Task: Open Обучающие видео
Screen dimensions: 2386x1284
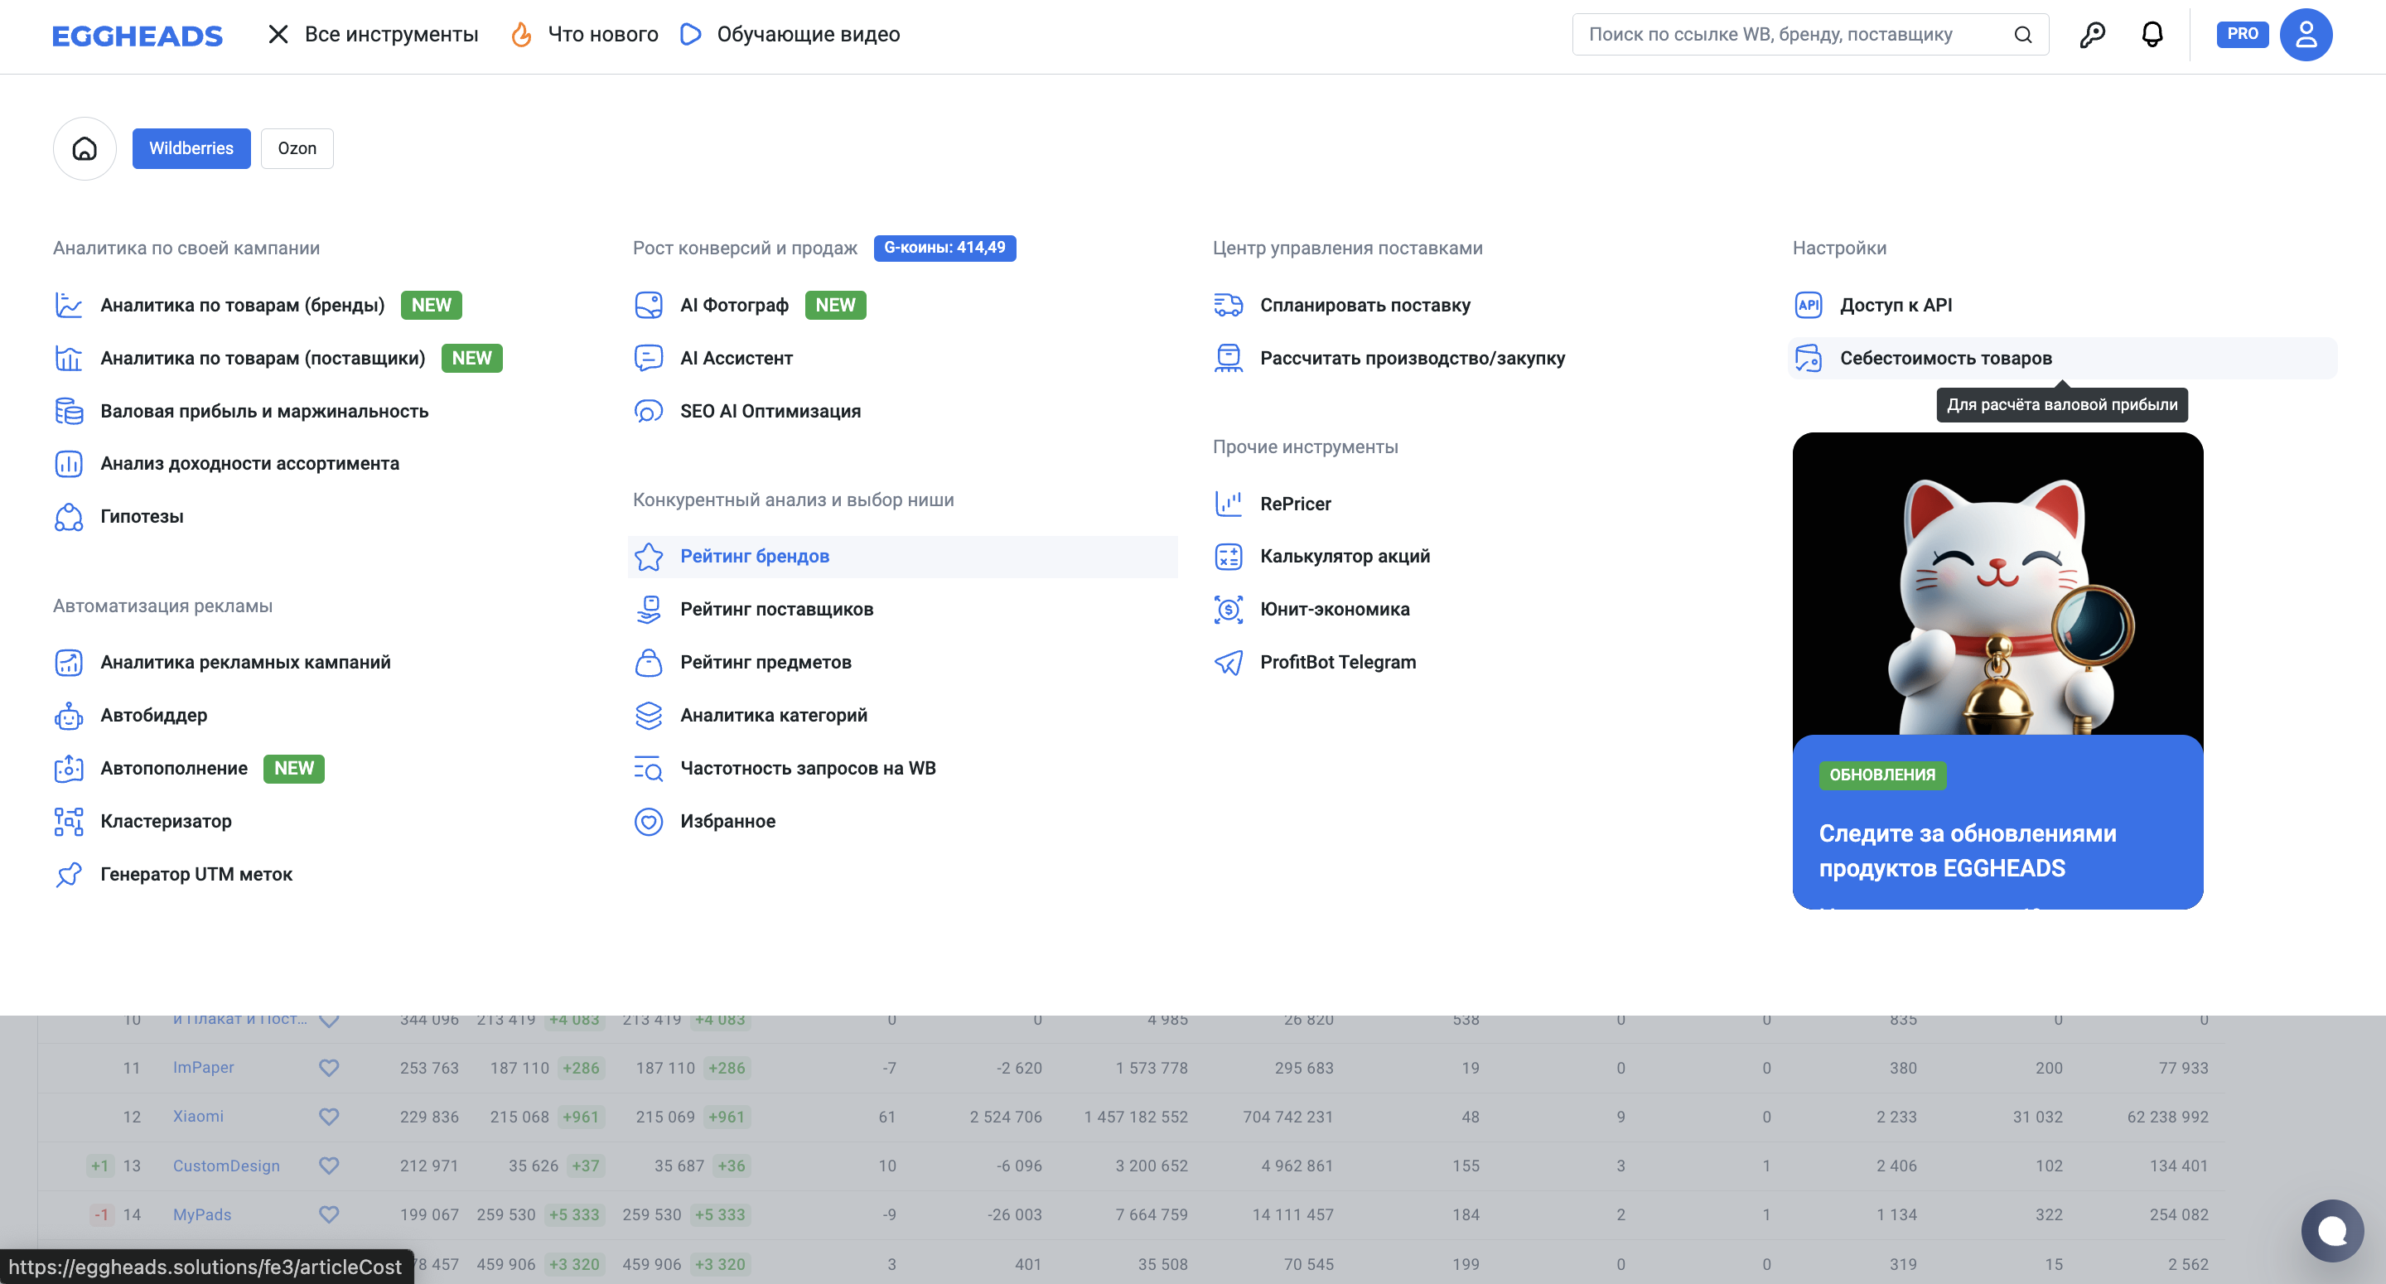Action: click(790, 35)
